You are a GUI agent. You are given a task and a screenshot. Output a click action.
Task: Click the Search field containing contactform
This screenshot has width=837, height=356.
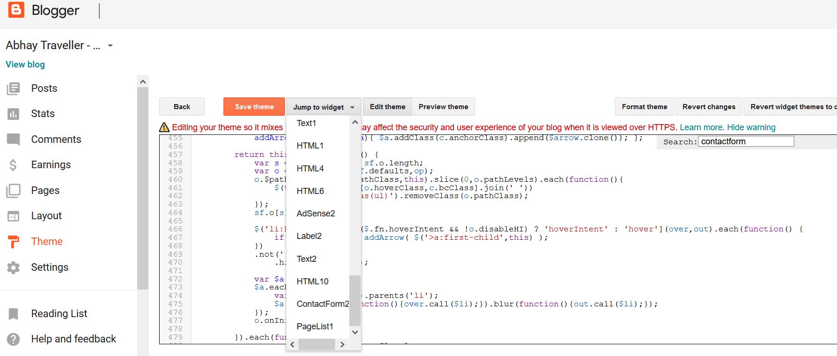(x=746, y=141)
